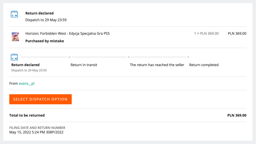Click the 'Return completed' step label
This screenshot has height=144, width=256.
(204, 65)
